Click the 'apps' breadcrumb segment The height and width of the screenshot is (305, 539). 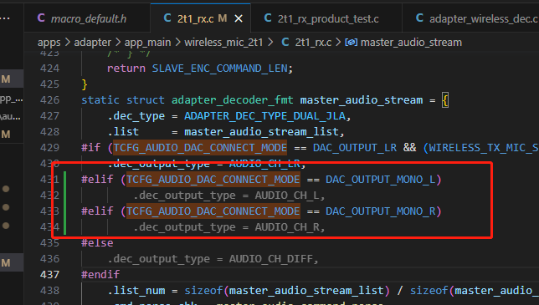tap(49, 43)
